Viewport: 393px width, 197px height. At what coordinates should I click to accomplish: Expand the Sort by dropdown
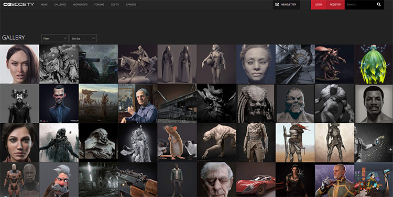pyautogui.click(x=83, y=38)
